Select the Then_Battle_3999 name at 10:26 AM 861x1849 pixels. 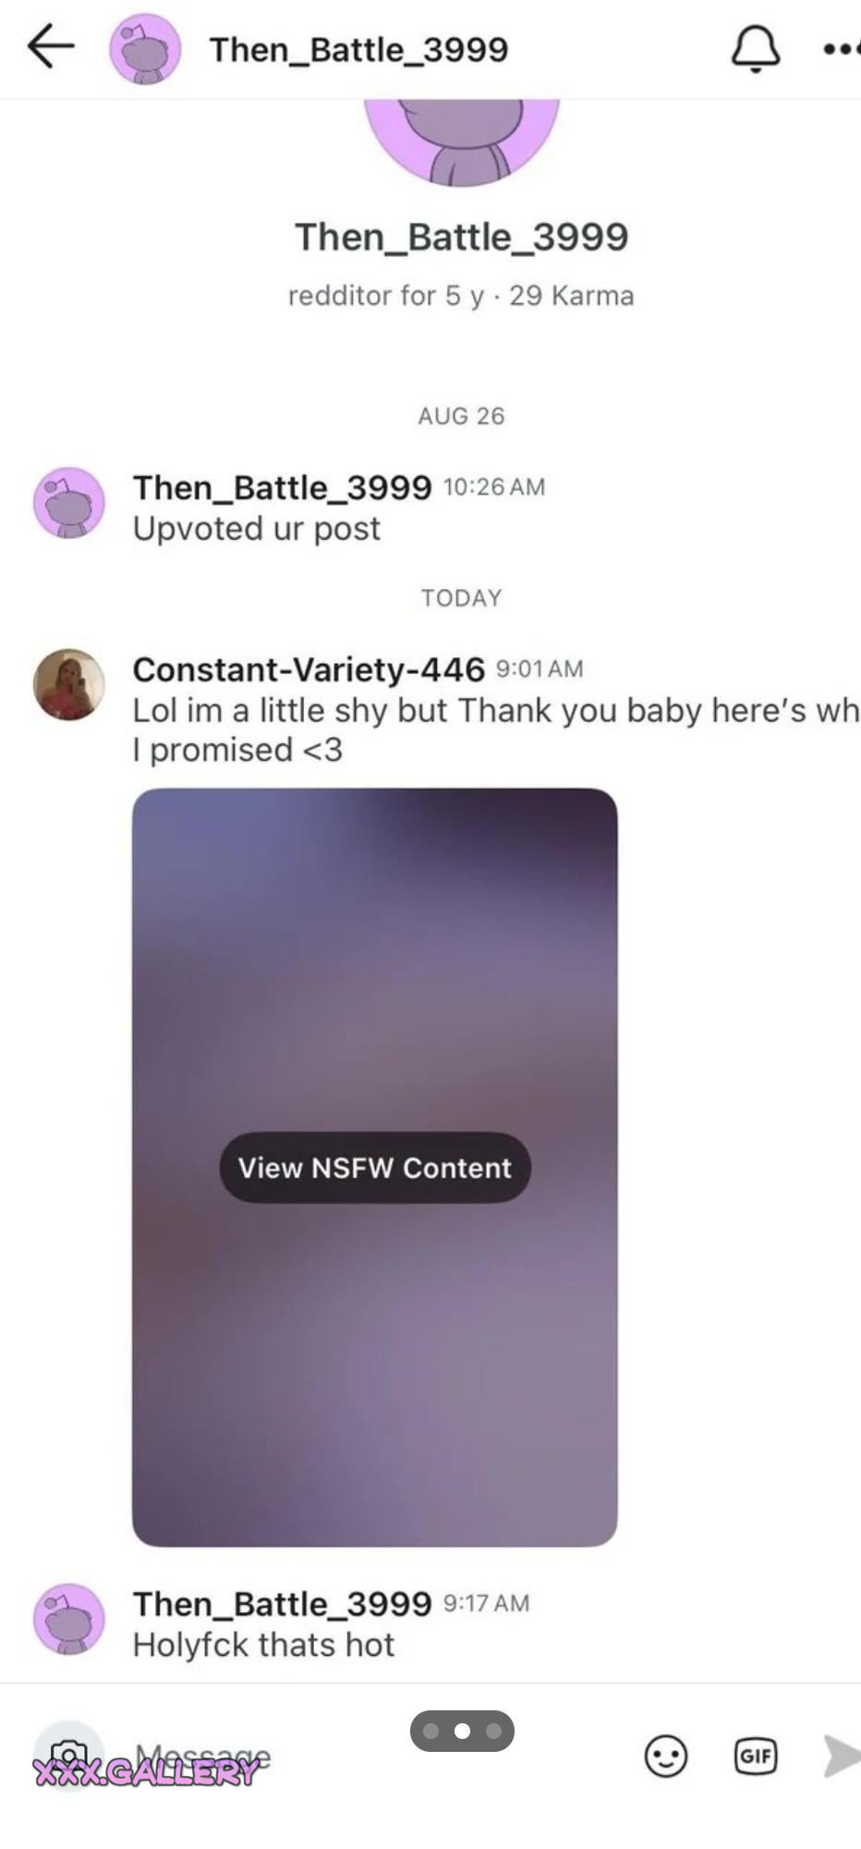282,486
